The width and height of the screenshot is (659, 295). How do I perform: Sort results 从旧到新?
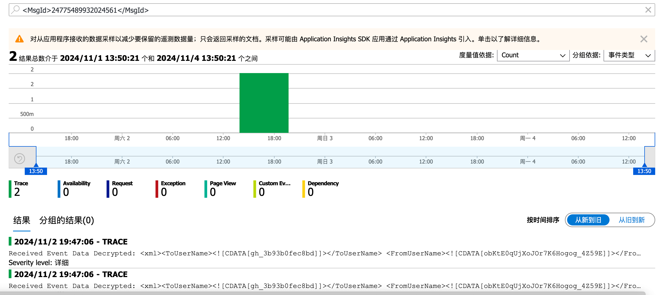[x=632, y=220]
